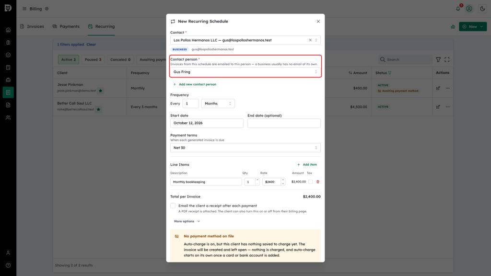
Task: Click the Monthly bookkeeping description field
Action: pyautogui.click(x=206, y=182)
